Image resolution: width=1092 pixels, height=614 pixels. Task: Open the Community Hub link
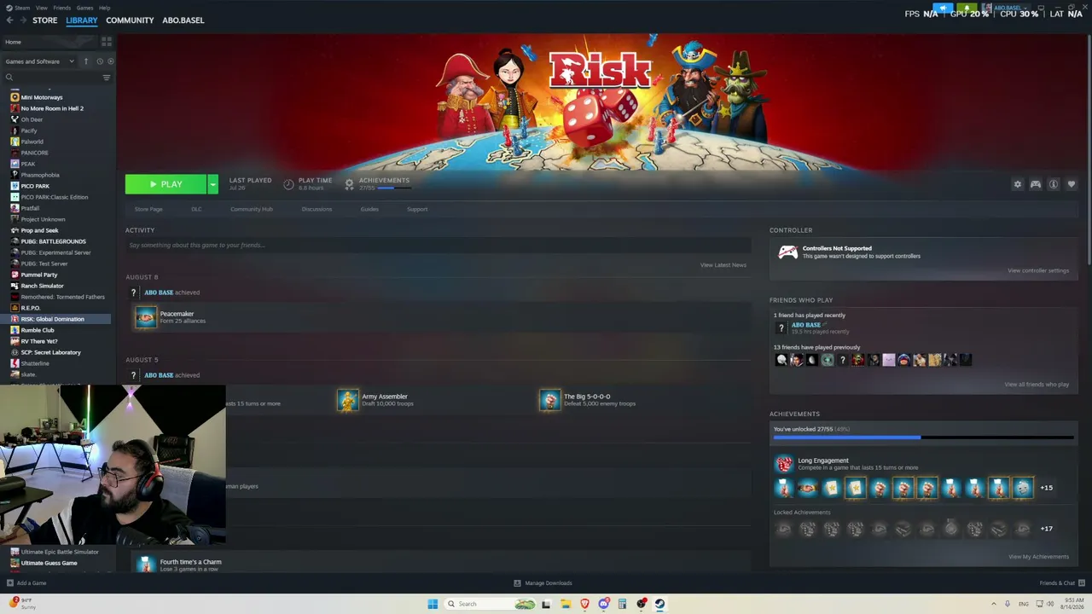251,209
